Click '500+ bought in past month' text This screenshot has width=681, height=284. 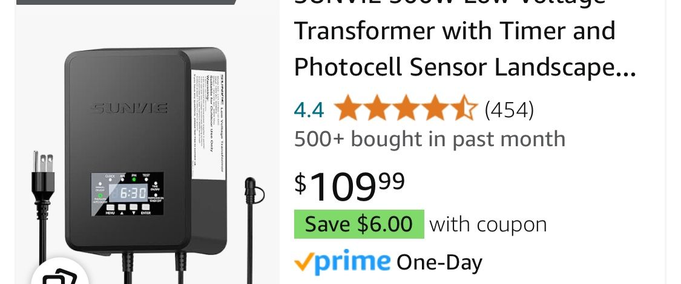pyautogui.click(x=429, y=139)
